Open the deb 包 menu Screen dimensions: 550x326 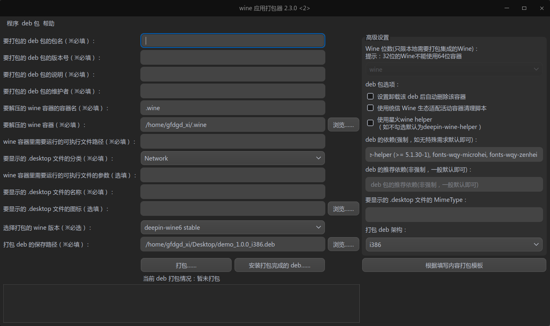pyautogui.click(x=30, y=24)
